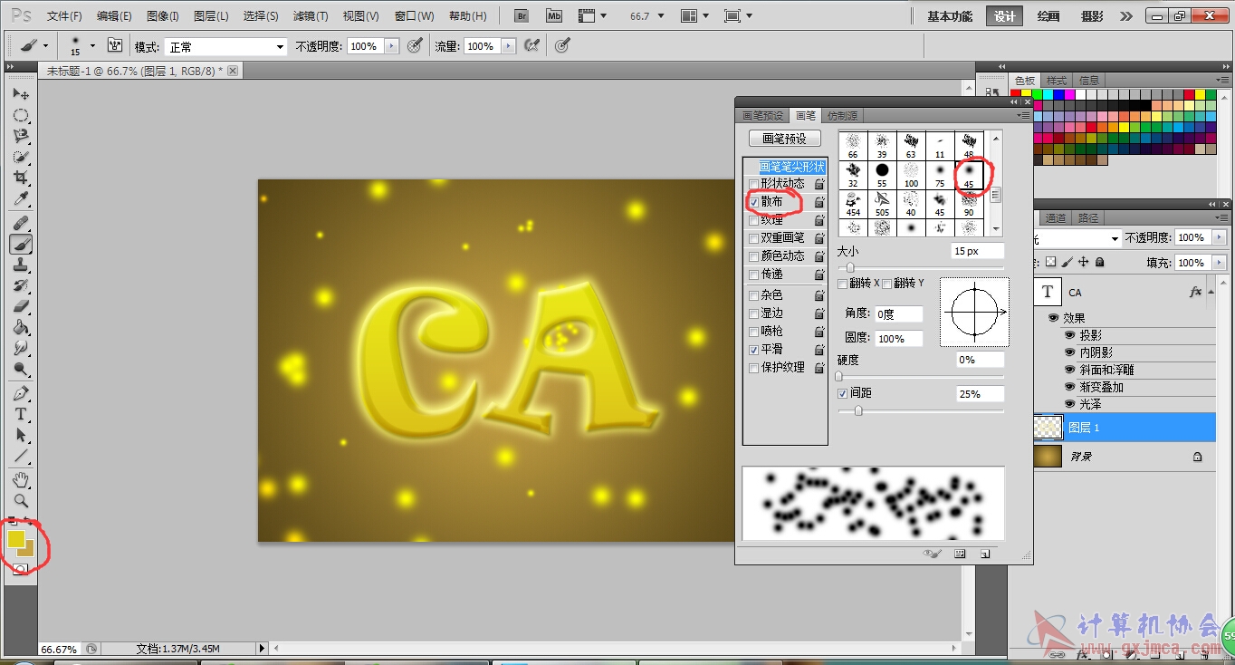The image size is (1235, 665).
Task: Uncheck the 间距 spacing checkbox
Action: click(x=843, y=394)
